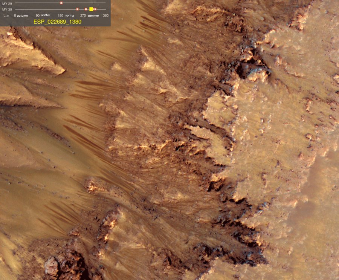Select the spring season label

click(x=69, y=15)
